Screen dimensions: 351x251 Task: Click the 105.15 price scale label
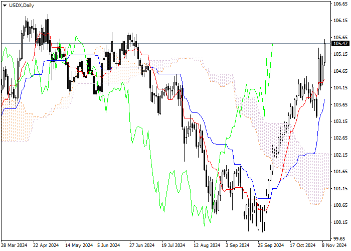click(x=340, y=54)
